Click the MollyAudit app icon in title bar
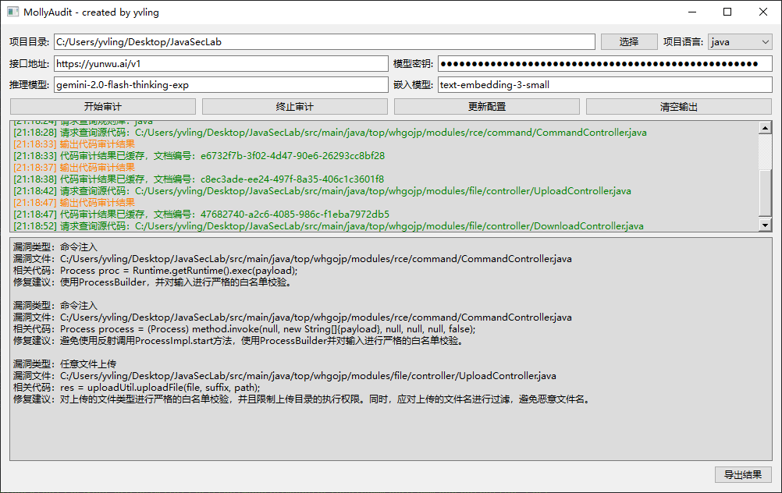 [x=12, y=12]
